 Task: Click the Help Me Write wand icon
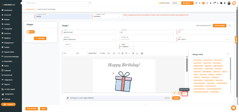point(184,93)
